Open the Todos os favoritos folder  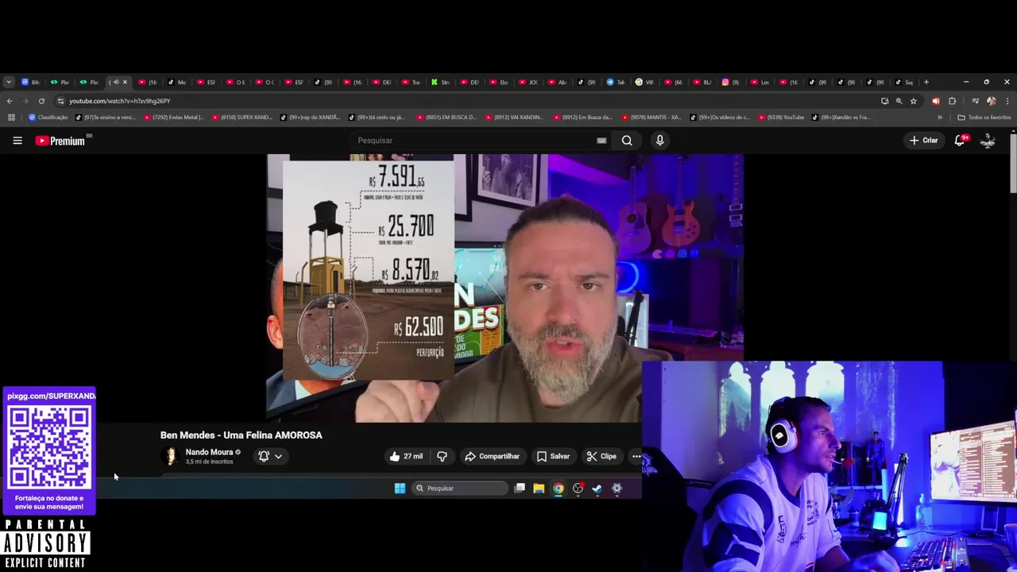click(984, 118)
